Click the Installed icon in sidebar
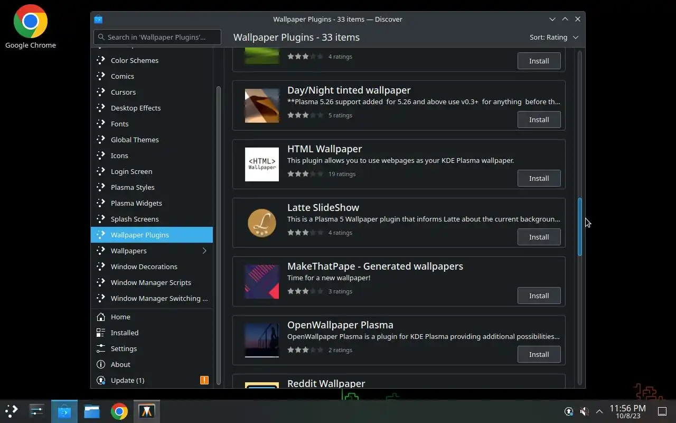 pyautogui.click(x=101, y=333)
